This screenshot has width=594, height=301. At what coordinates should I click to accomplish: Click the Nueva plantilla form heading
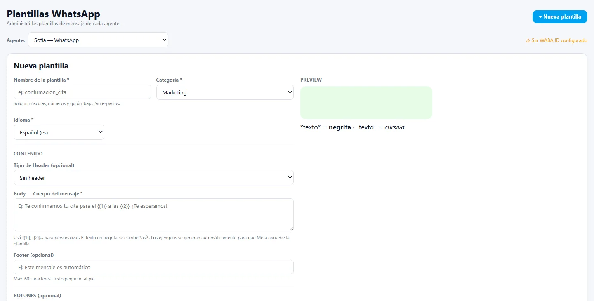coord(41,66)
